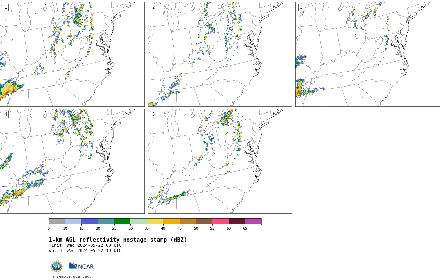
Task: Click the tan 45-50 dBZ swatch
Action: tap(188, 222)
